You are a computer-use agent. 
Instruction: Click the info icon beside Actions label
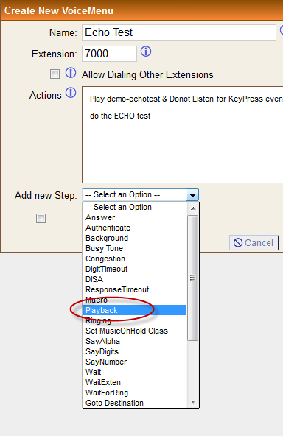[71, 93]
